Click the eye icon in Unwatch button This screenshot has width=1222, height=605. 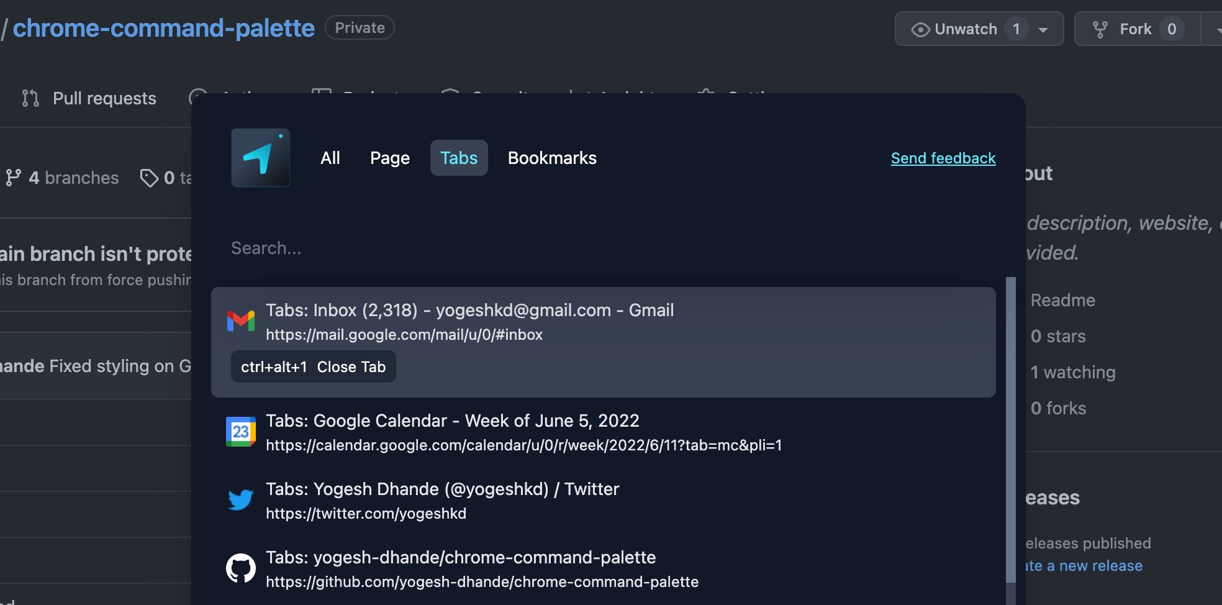click(920, 29)
